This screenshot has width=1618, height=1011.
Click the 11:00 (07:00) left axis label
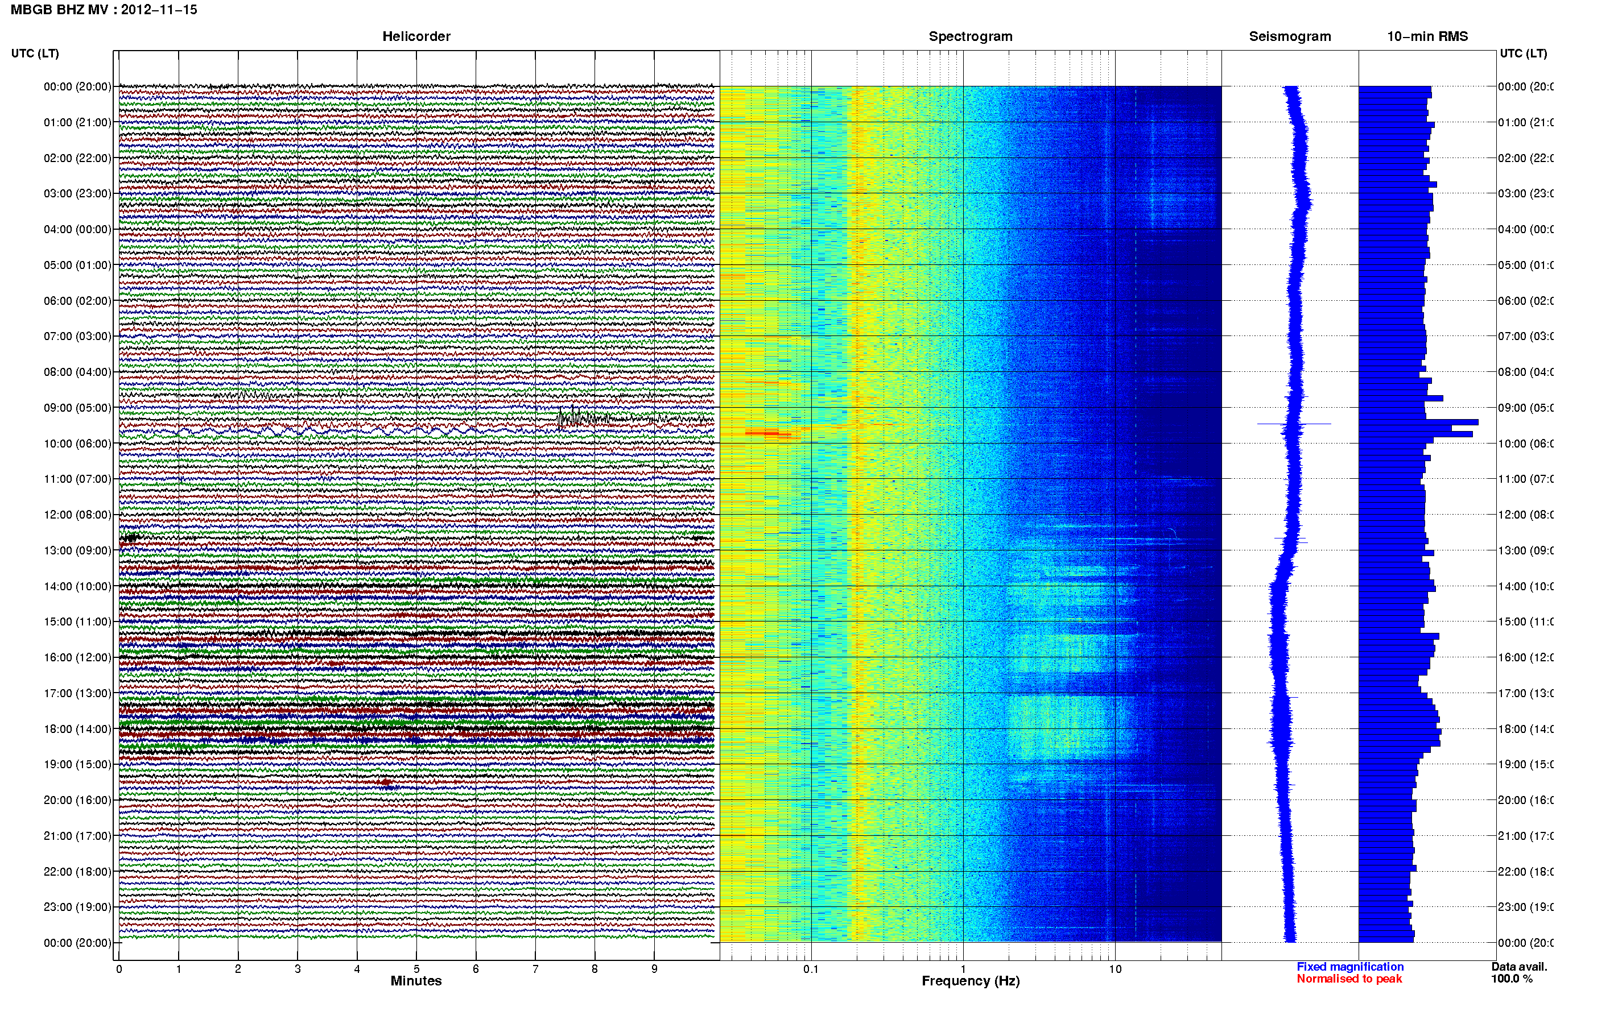pyautogui.click(x=77, y=479)
